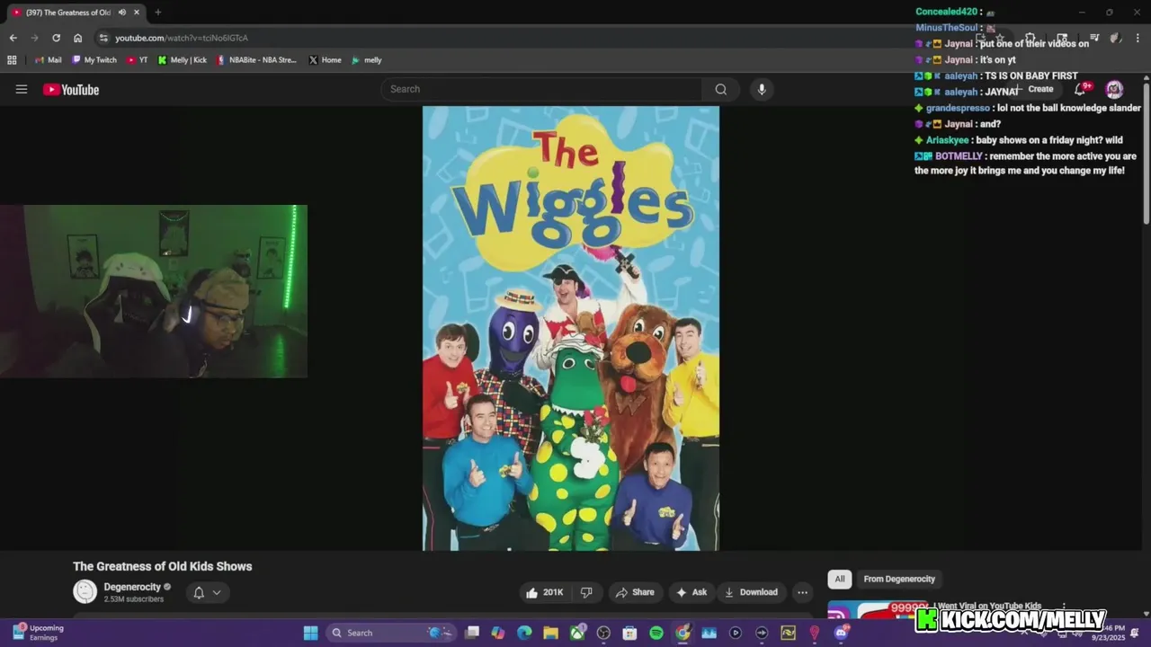Open Task View on the taskbar

point(472,633)
